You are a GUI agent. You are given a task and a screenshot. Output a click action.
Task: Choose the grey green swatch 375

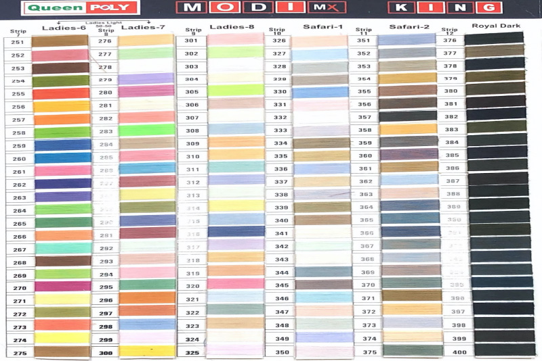click(413, 350)
